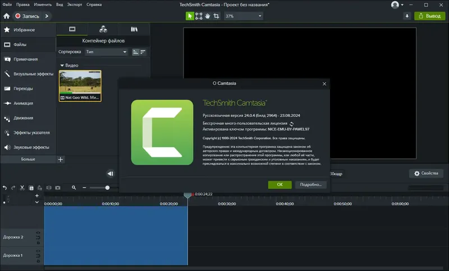Switch to the cubes assets tab
This screenshot has width=449, height=271.
tap(103, 29)
